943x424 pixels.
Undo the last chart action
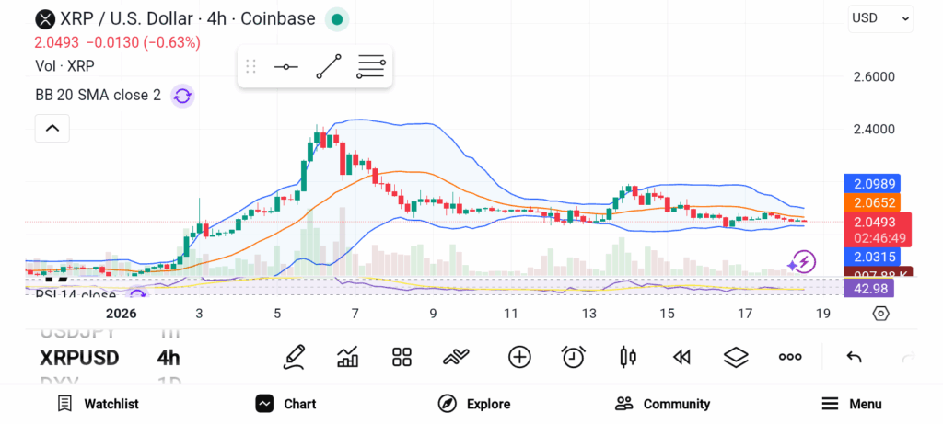854,357
